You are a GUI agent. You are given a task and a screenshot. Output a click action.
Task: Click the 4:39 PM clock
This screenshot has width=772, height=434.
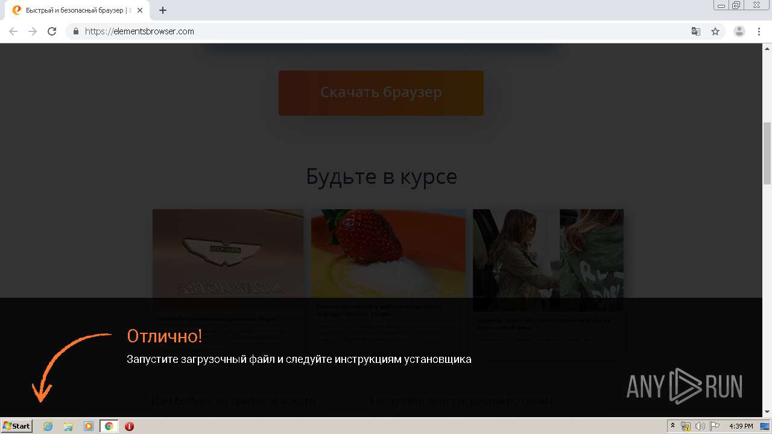pyautogui.click(x=741, y=426)
